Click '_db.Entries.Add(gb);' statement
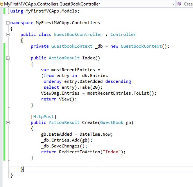 coord(66,140)
